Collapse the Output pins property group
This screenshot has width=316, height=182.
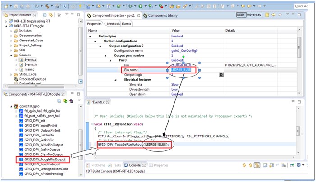(90, 36)
